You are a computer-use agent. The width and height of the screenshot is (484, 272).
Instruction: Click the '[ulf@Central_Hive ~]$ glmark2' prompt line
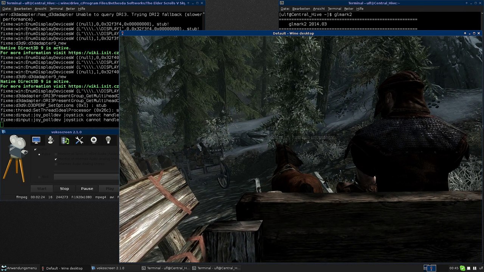[x=315, y=15]
